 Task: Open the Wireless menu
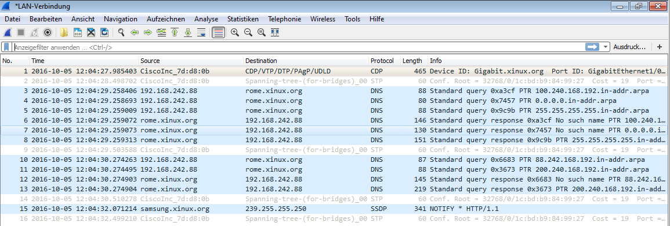click(323, 19)
